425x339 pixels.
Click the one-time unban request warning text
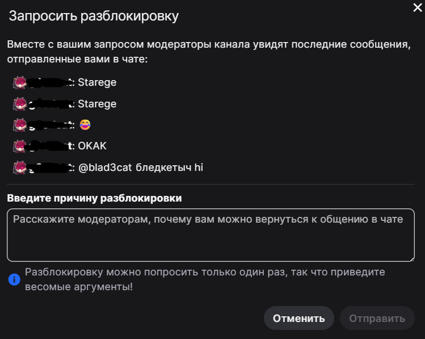coord(205,279)
